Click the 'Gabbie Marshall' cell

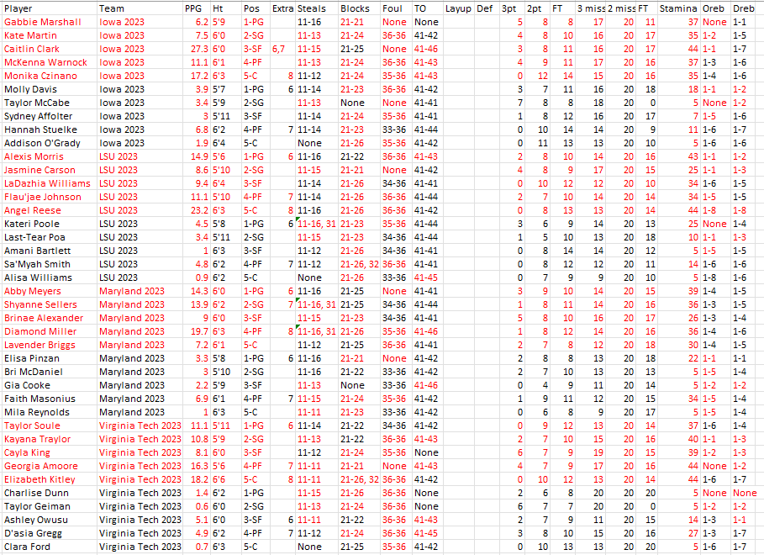pos(49,22)
